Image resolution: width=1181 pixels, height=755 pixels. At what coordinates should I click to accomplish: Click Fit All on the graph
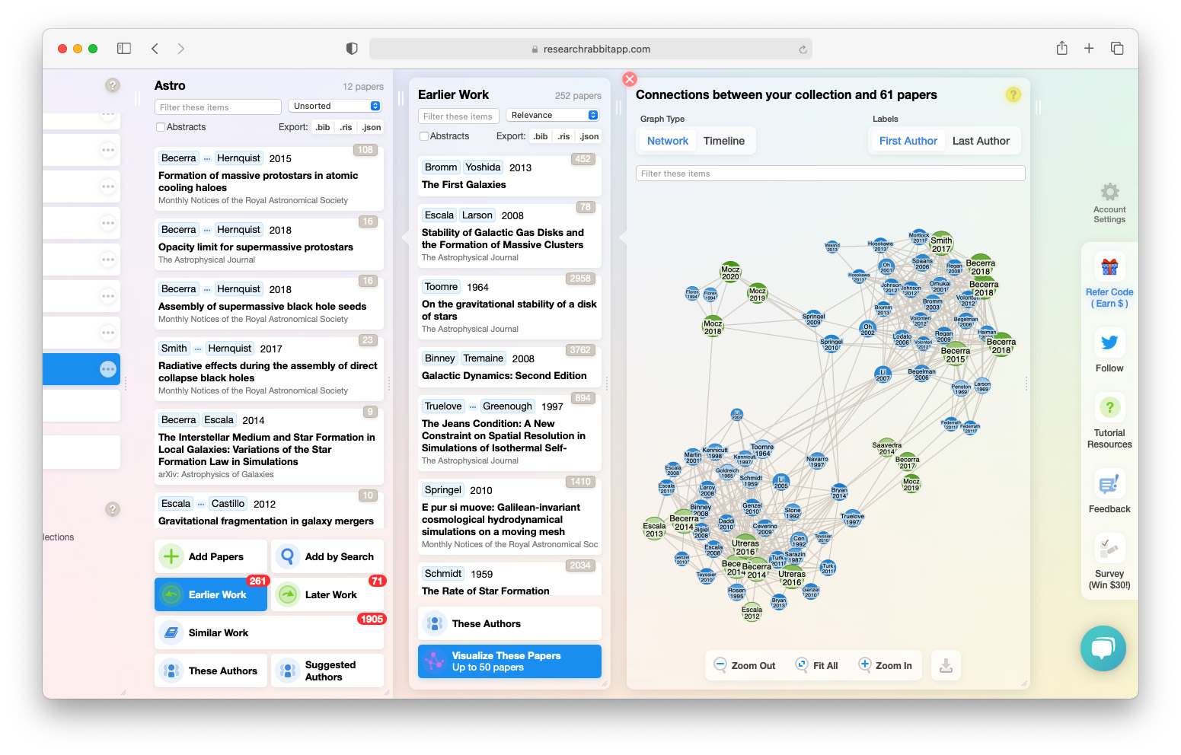pyautogui.click(x=817, y=665)
